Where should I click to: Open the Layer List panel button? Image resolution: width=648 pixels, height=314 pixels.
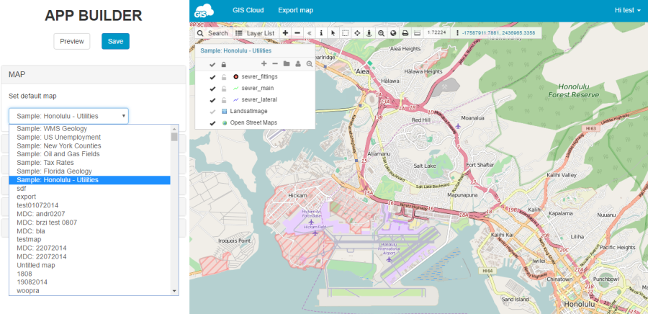click(255, 33)
